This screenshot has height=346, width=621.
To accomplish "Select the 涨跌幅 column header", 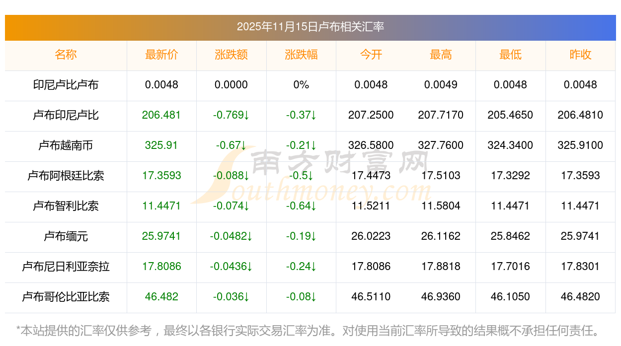I will click(x=301, y=55).
